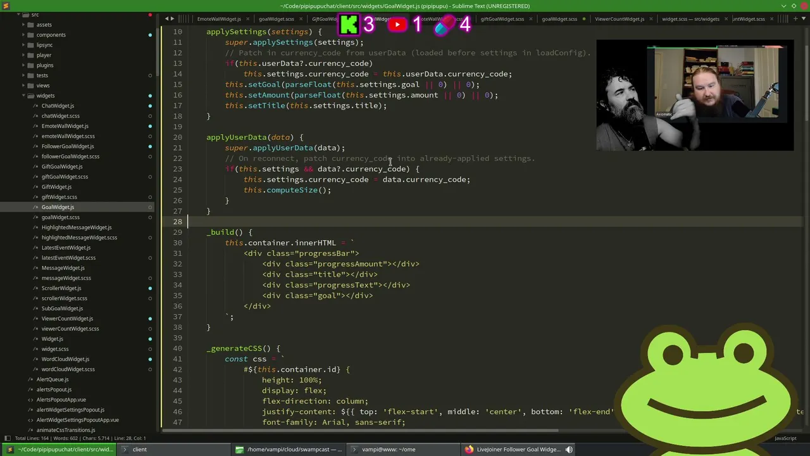Open ChatWidget.js in the sidebar
Image resolution: width=810 pixels, height=456 pixels.
[x=58, y=106]
